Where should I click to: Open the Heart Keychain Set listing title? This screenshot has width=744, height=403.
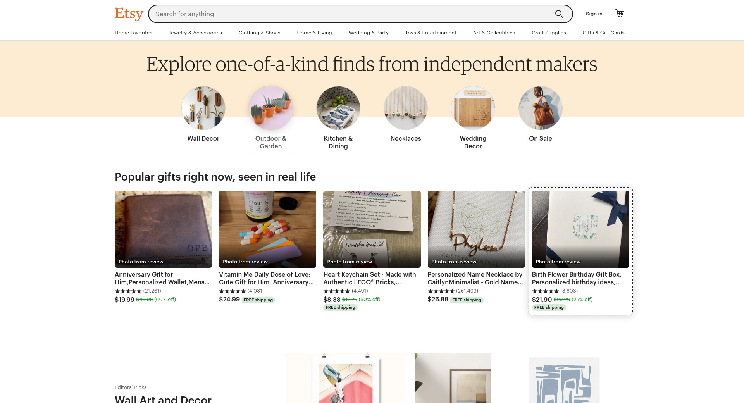point(369,278)
